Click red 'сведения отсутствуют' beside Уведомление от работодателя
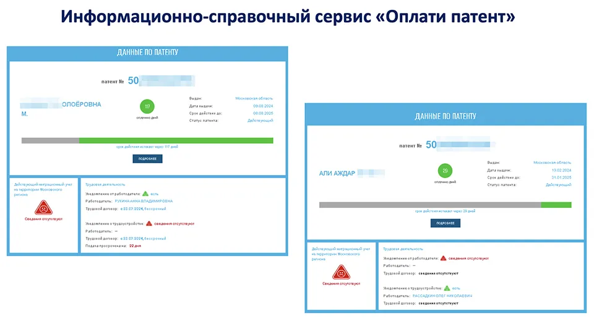Screen dimensions: 594x334 coord(468,259)
